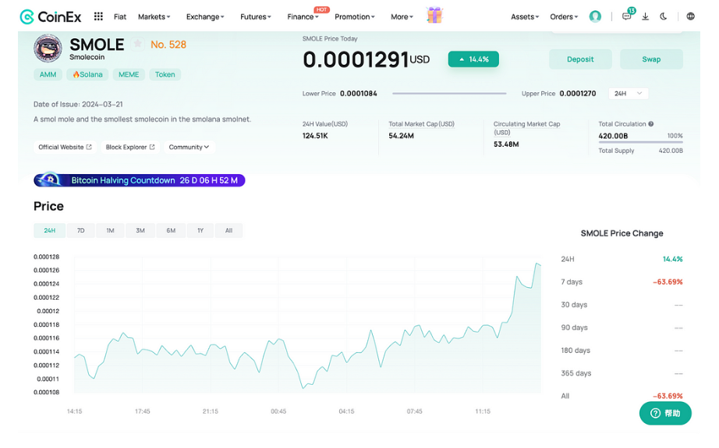This screenshot has width=719, height=448.
Task: Open the language globe icon
Action: pyautogui.click(x=690, y=16)
